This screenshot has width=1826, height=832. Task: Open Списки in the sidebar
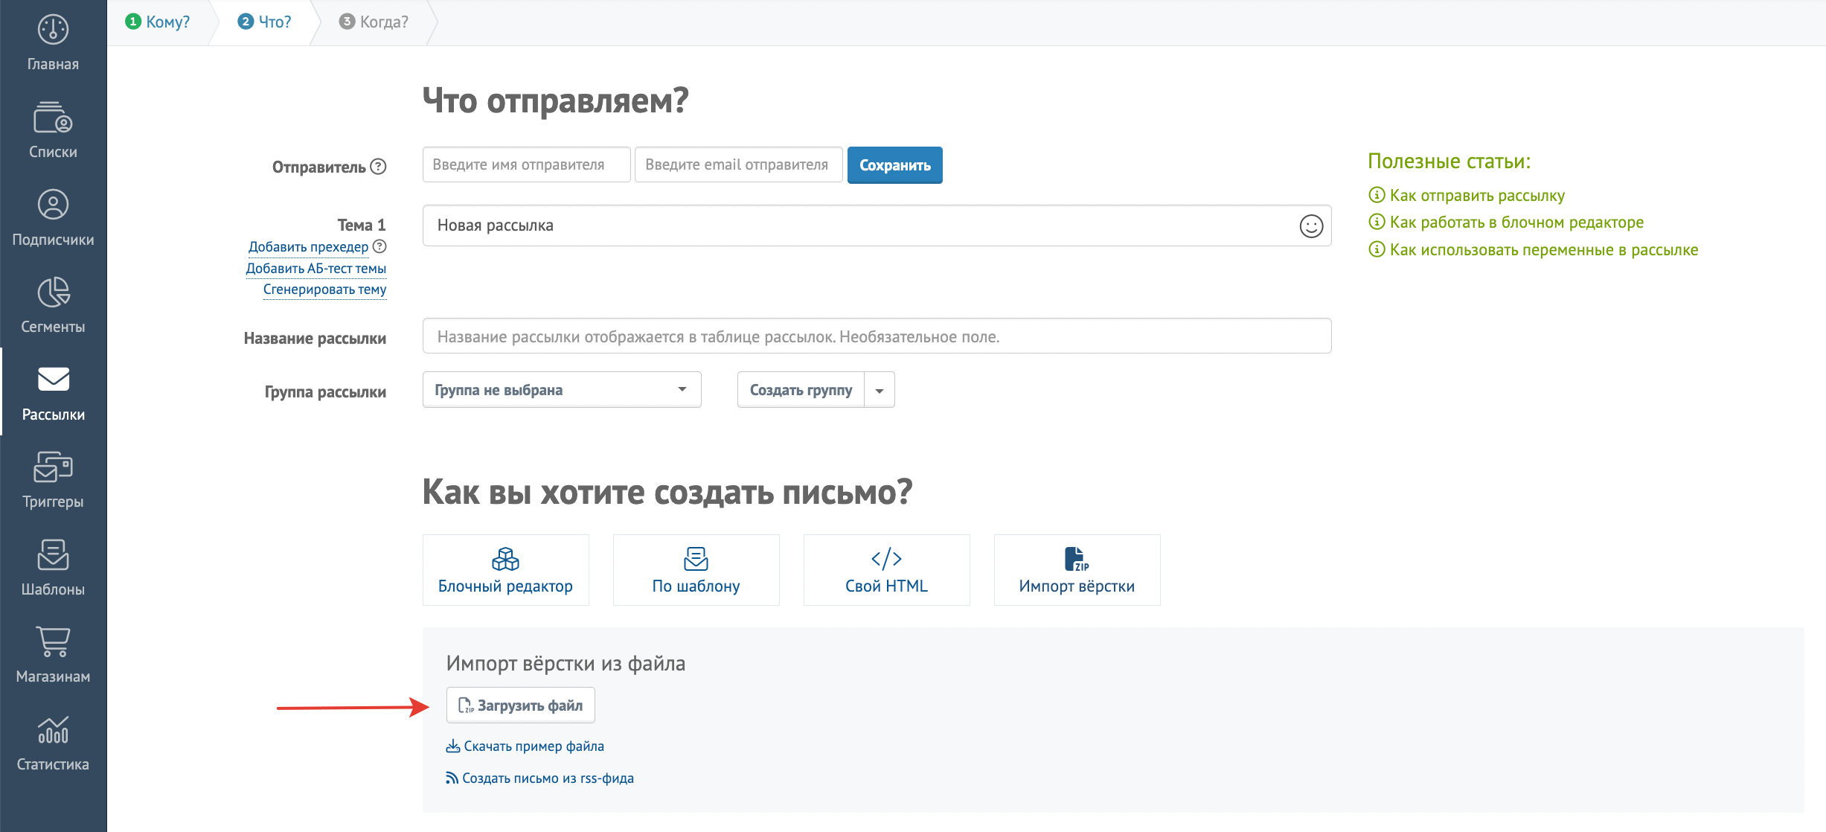click(x=53, y=130)
